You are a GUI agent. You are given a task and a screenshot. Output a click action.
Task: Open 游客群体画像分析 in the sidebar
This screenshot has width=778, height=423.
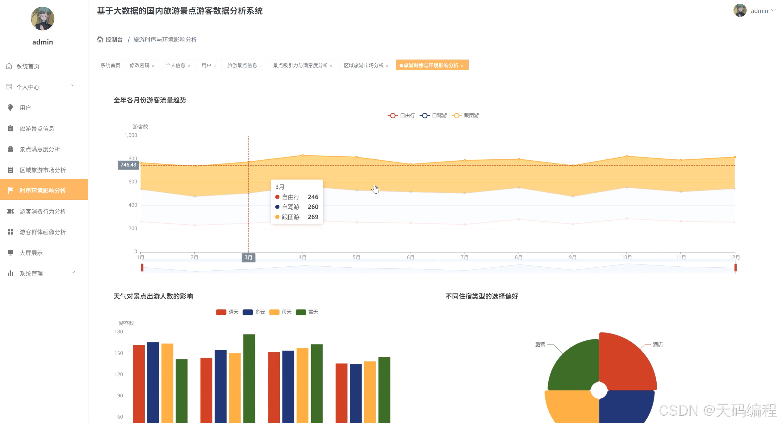[x=44, y=232]
